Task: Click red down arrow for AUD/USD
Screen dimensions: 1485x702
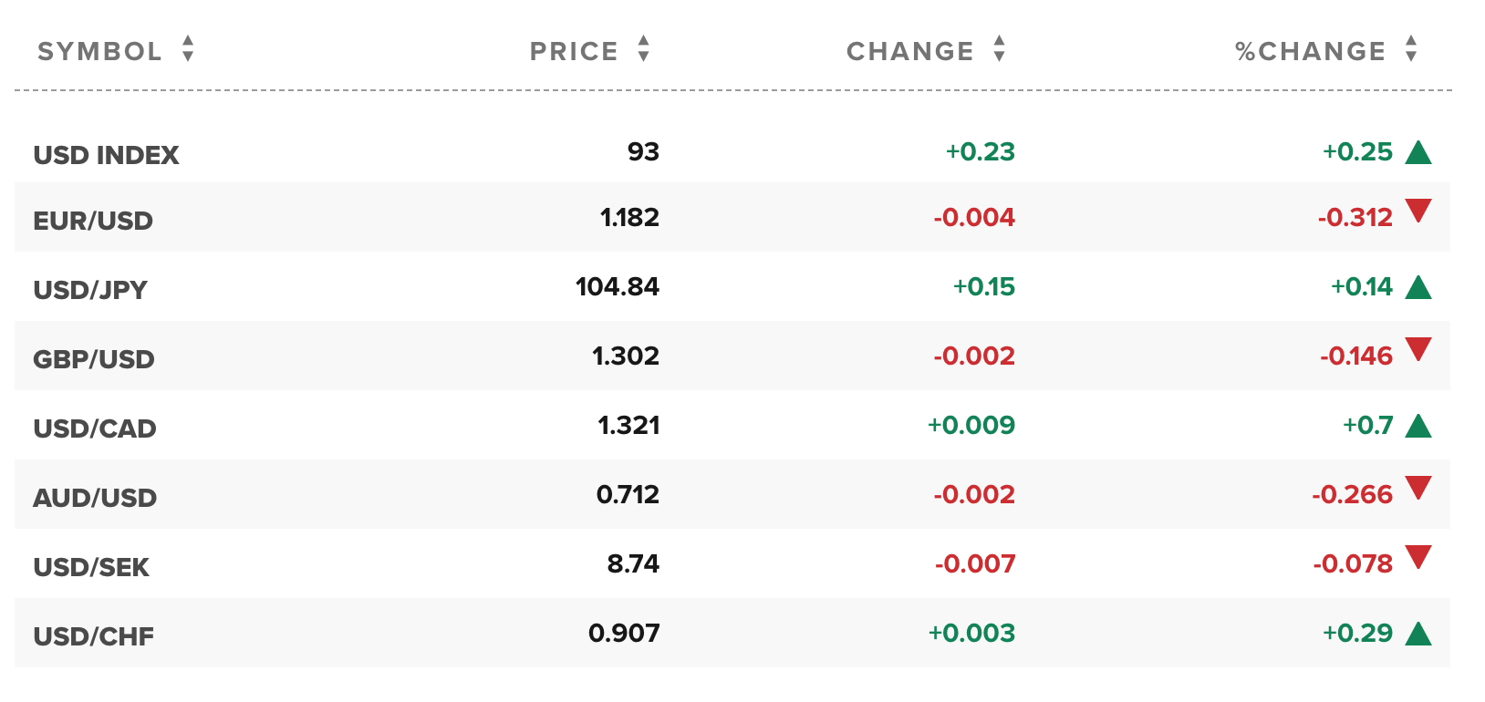Action: [x=1418, y=488]
